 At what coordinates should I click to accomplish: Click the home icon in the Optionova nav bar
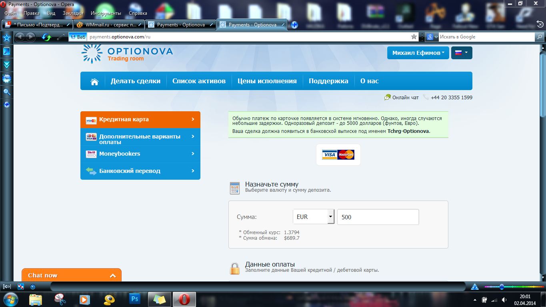tap(94, 81)
